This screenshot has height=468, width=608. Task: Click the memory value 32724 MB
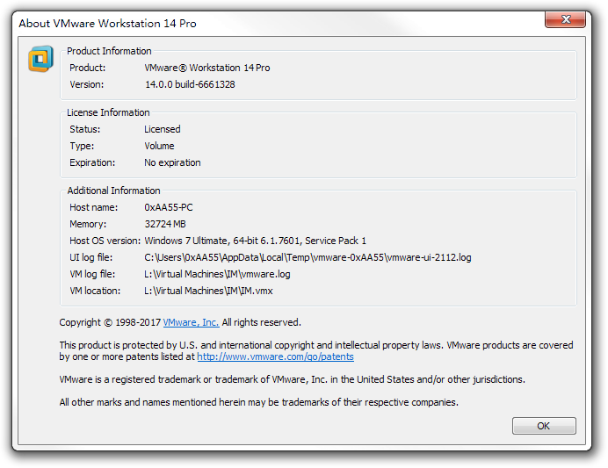click(x=165, y=224)
